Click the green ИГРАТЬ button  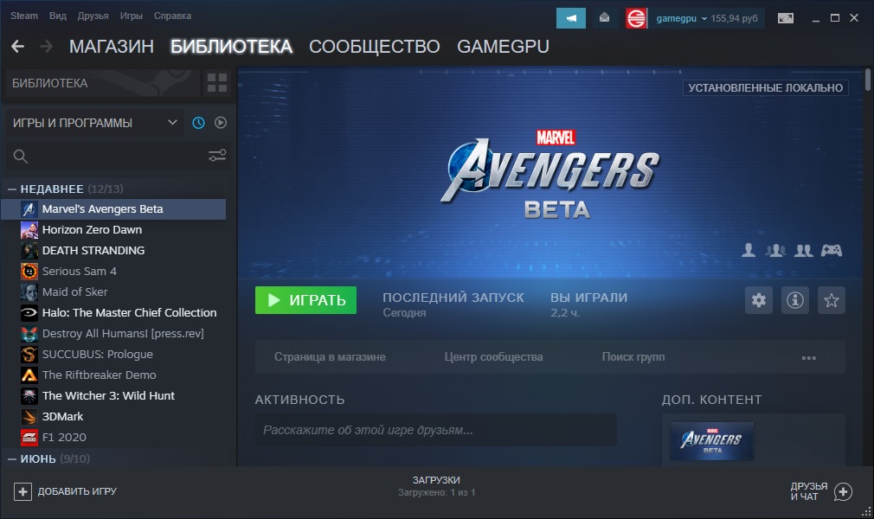pyautogui.click(x=305, y=300)
